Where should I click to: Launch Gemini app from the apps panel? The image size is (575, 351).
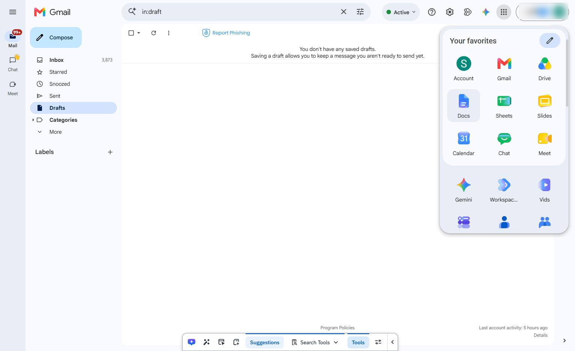click(x=464, y=189)
